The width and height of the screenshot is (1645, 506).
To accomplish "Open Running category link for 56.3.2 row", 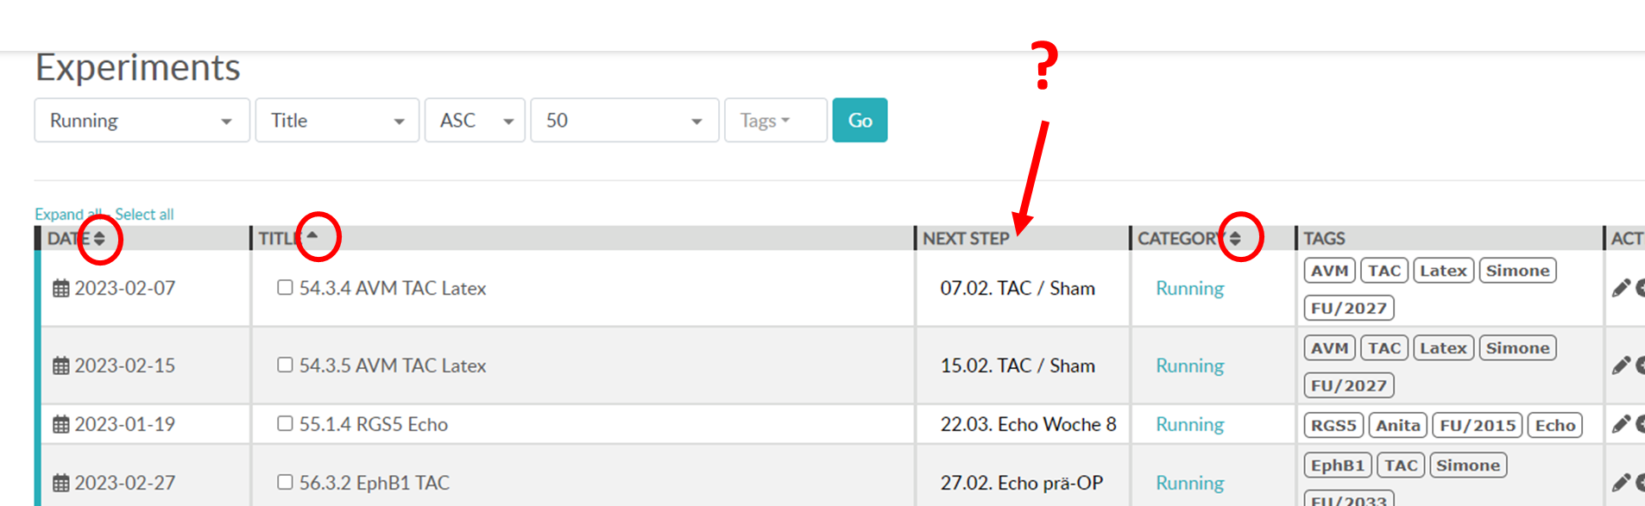I will pyautogui.click(x=1189, y=483).
